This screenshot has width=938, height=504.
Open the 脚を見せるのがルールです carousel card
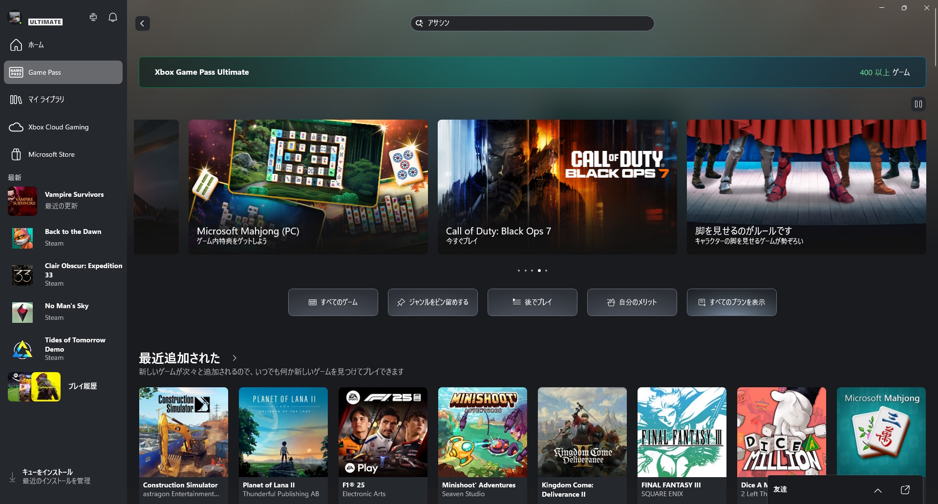[x=807, y=187]
